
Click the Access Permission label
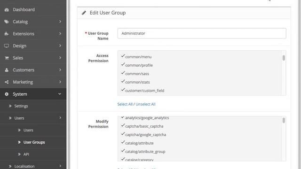pyautogui.click(x=98, y=58)
